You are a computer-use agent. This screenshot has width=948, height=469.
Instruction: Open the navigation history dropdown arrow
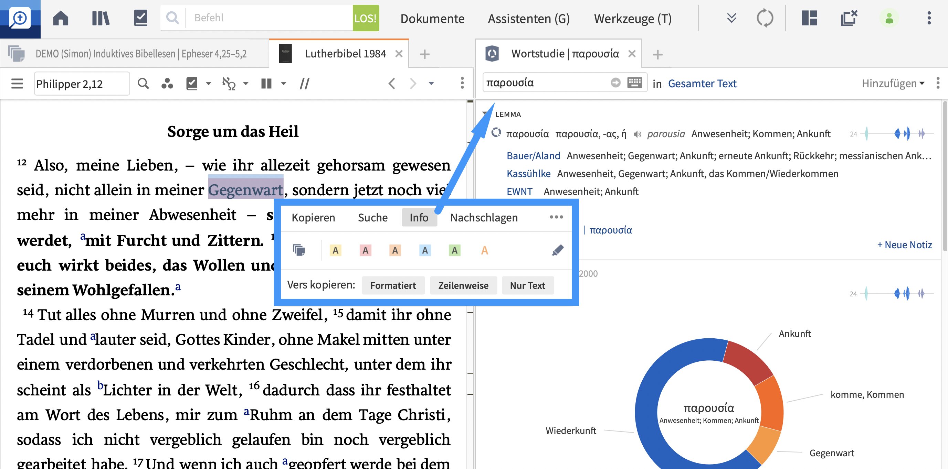pyautogui.click(x=431, y=84)
